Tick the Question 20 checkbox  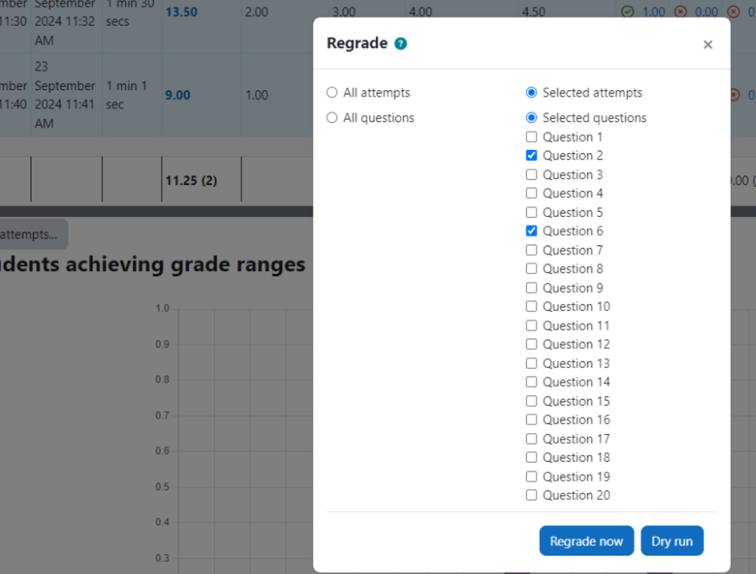tap(531, 495)
